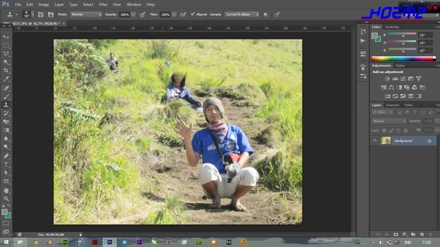Toggle lock transparent pixels
Image resolution: width=440 pixels, height=247 pixels.
point(384,130)
